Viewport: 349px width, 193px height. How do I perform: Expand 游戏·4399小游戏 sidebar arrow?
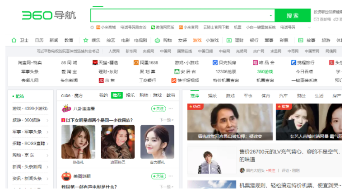pyautogui.click(x=47, y=109)
